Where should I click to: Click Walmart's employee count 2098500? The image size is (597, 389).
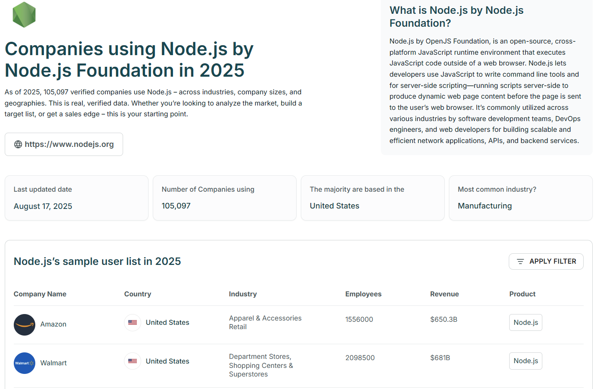tap(360, 358)
